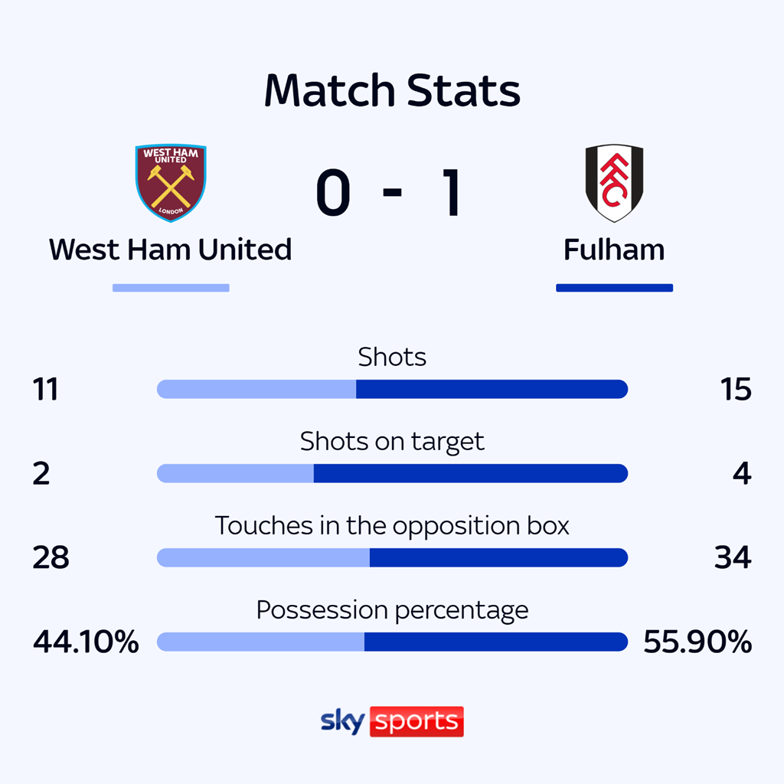Click Fulham's 15 shots value

(735, 390)
